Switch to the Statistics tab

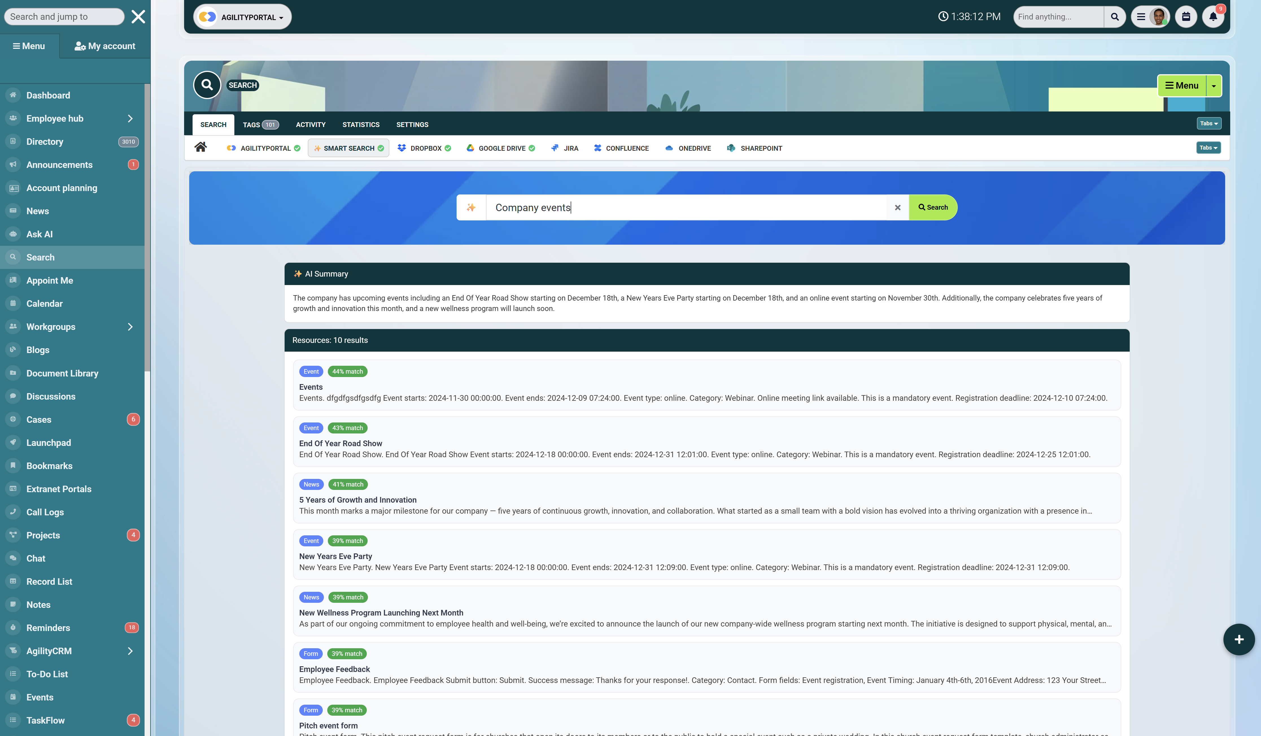point(361,124)
